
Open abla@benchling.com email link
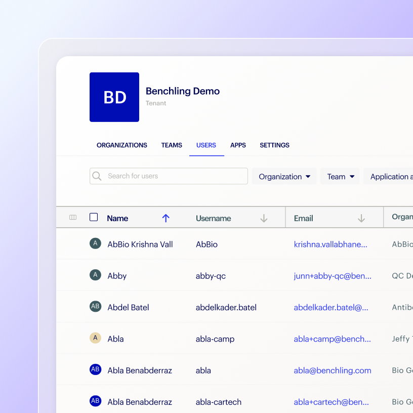(333, 370)
